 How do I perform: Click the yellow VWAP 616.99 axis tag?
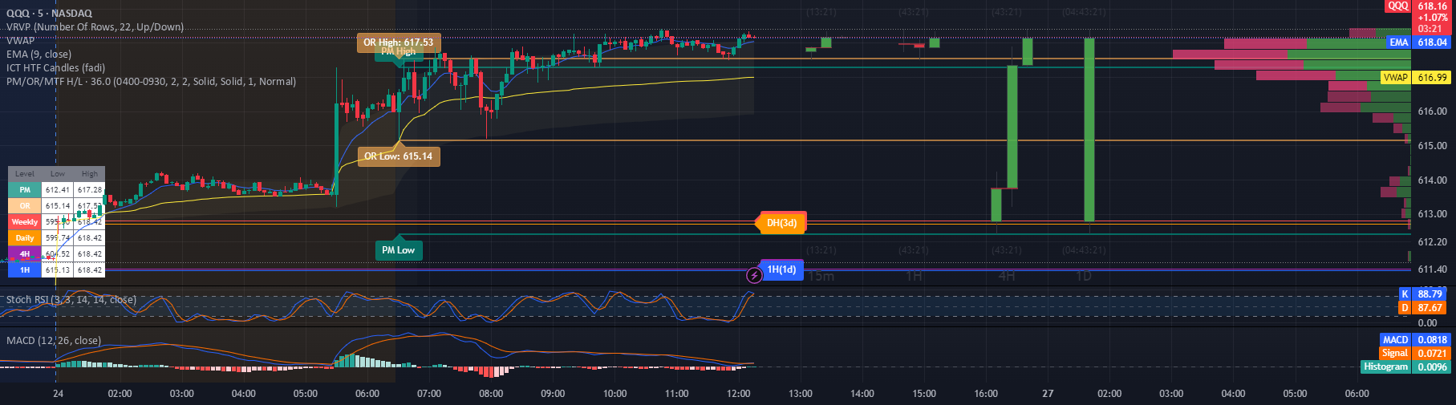point(1417,78)
